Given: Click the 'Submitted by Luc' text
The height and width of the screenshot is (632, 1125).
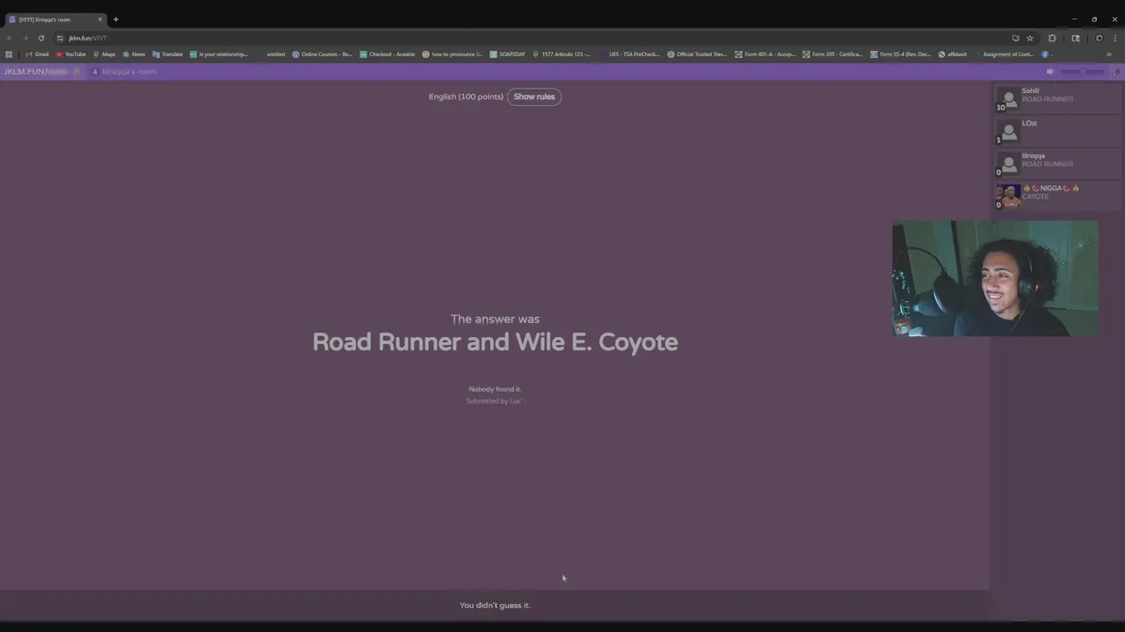Looking at the screenshot, I should 494,401.
